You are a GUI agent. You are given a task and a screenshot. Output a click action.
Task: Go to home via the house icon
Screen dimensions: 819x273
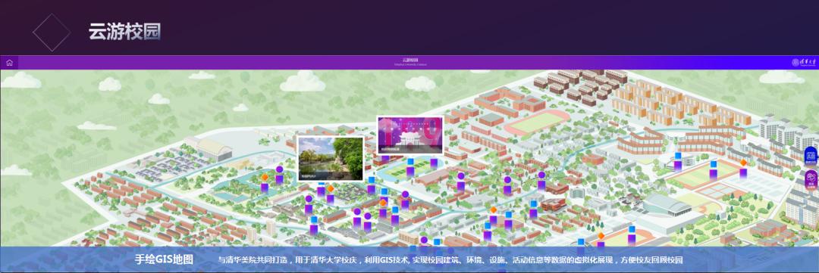(x=9, y=63)
